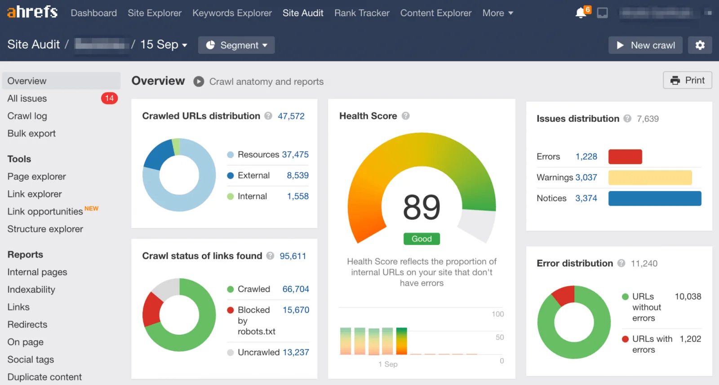Start a New crawl
The height and width of the screenshot is (385, 719).
pos(645,45)
